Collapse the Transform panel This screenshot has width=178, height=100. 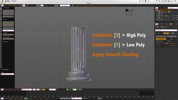(3, 8)
